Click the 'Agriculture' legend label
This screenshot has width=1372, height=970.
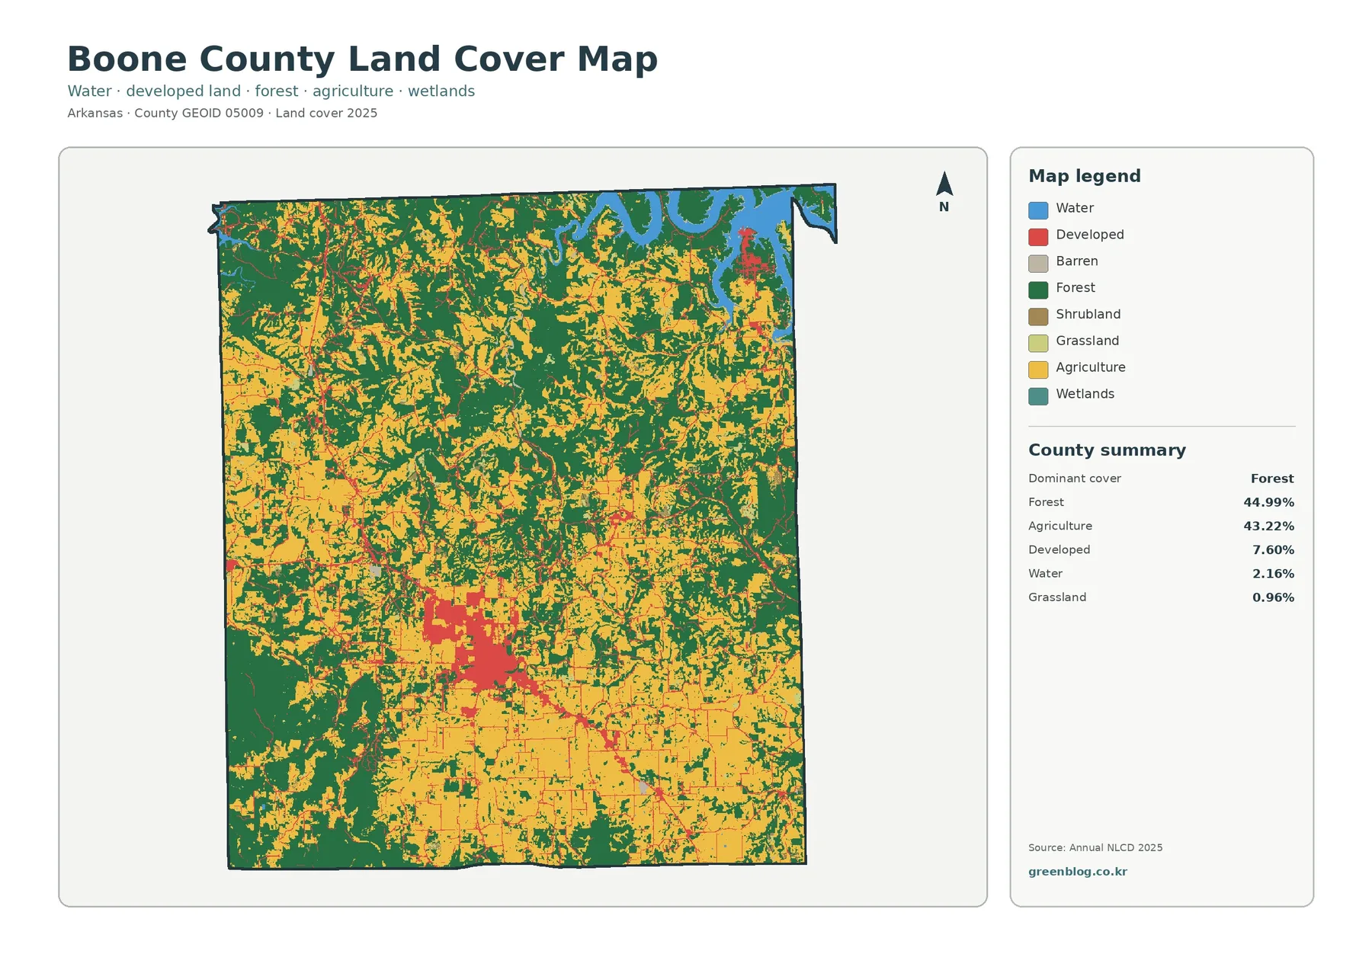[x=1091, y=367]
